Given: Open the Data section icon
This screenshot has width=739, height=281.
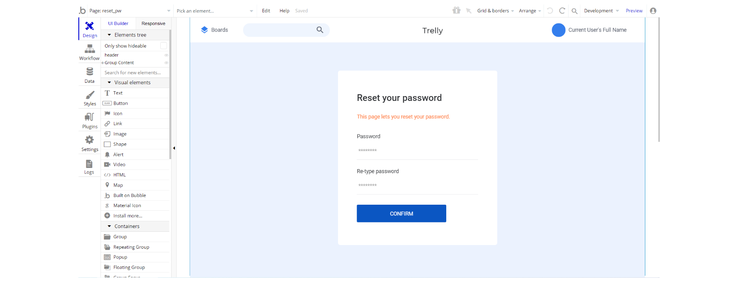Looking at the screenshot, I should [x=90, y=72].
